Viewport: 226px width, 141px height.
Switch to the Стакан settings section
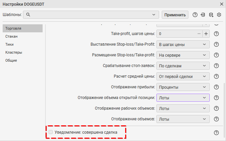pos(11,36)
